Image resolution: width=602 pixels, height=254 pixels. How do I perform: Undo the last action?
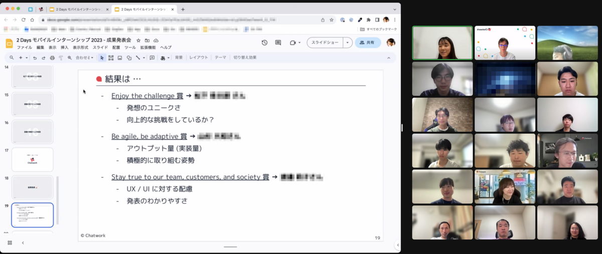click(x=35, y=58)
